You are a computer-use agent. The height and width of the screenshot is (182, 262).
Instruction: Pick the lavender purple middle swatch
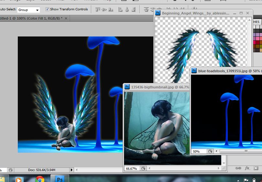[x=257, y=35]
